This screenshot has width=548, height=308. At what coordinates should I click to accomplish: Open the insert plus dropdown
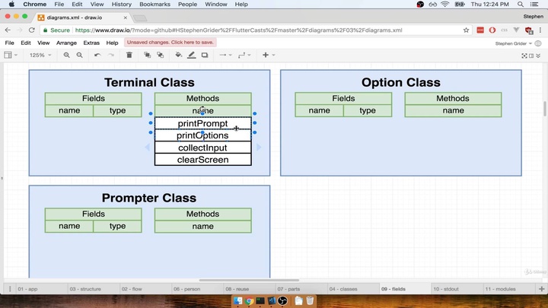(x=268, y=55)
